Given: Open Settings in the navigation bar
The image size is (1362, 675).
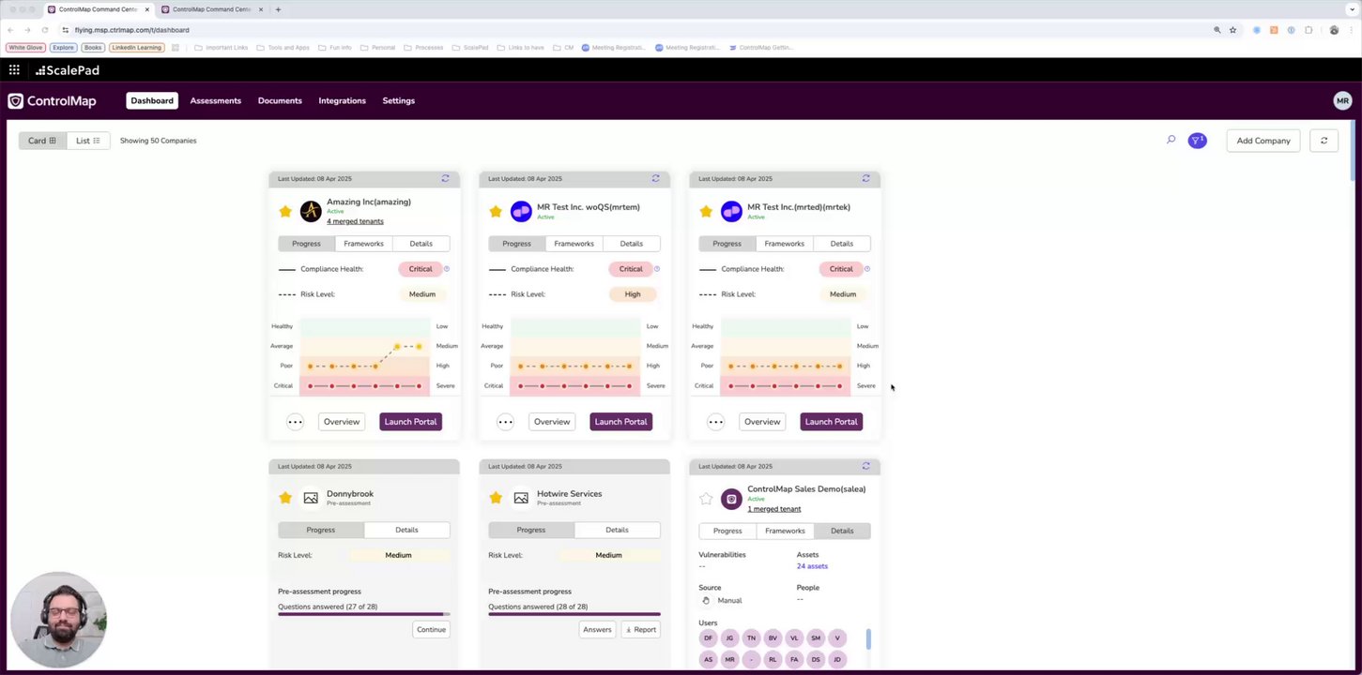Looking at the screenshot, I should (398, 100).
